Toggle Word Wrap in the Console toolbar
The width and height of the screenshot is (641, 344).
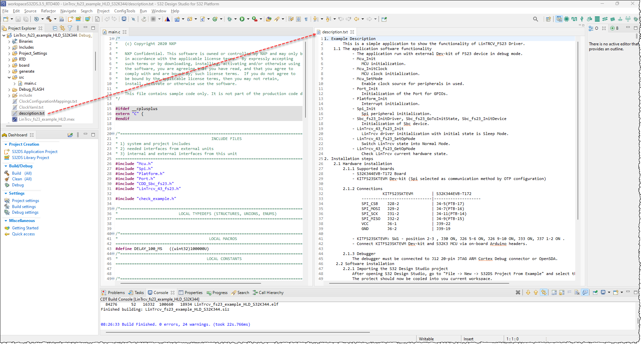click(570, 292)
